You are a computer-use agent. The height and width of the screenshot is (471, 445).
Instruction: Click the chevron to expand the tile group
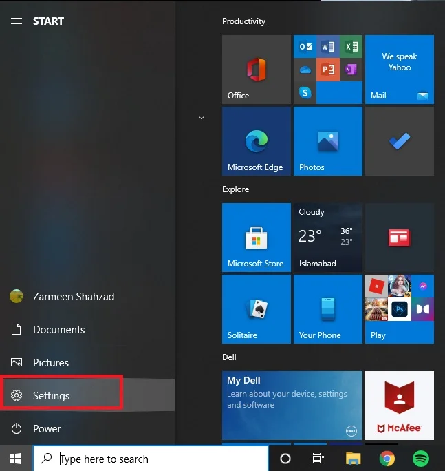tap(202, 118)
